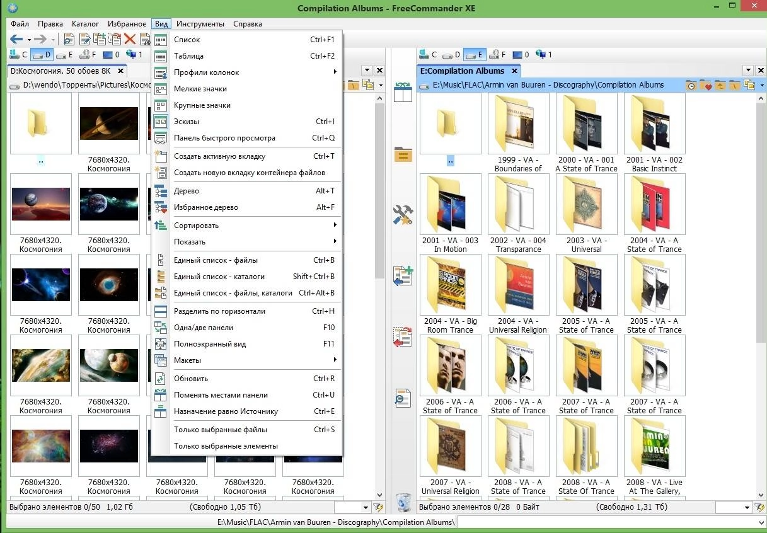Click the move files icon with red arrow on the middle bar
767x533 pixels.
pyautogui.click(x=403, y=336)
